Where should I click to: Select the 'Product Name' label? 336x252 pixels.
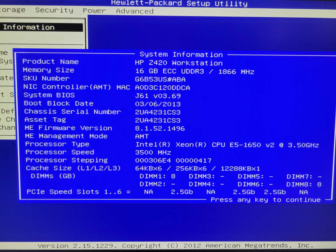(50, 61)
